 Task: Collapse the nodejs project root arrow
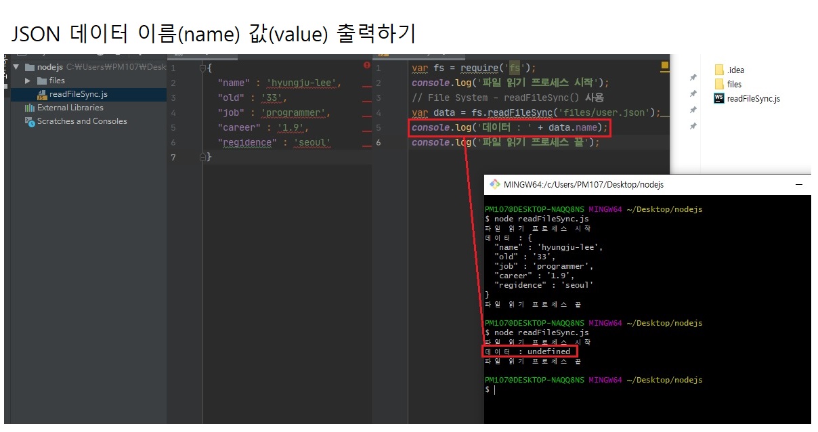[x=16, y=67]
